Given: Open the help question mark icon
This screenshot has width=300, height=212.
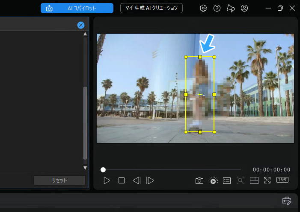Looking at the screenshot, I should pyautogui.click(x=217, y=8).
